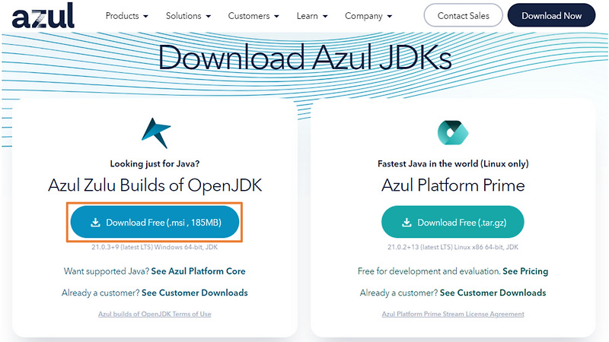
Task: Click the Azul Zulu blue star logo
Action: [x=156, y=133]
